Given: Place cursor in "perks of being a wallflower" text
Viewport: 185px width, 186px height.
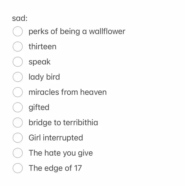Looking at the screenshot, I should pyautogui.click(x=77, y=32).
